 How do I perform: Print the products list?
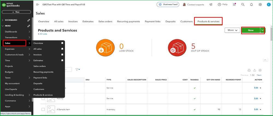(249, 70)
